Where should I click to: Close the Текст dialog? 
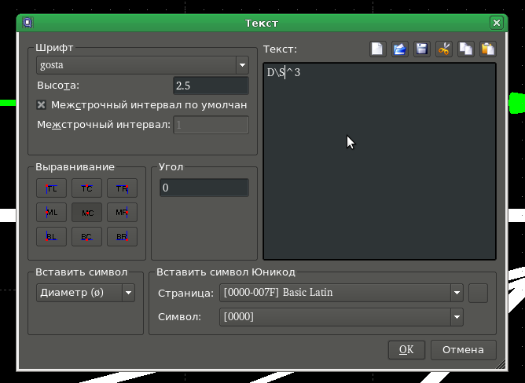[497, 23]
